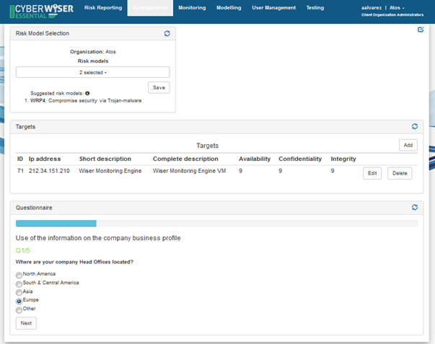
Task: Click the 'Wiser Monitoring Engine VM' description
Action: (x=189, y=171)
